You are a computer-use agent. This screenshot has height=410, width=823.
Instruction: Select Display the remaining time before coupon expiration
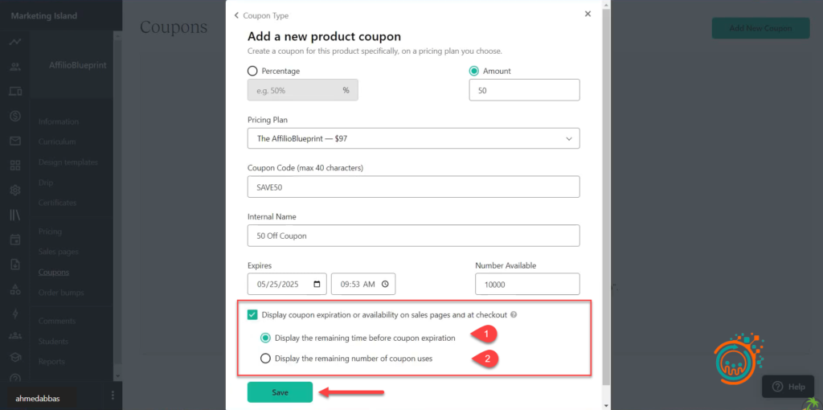click(x=265, y=338)
